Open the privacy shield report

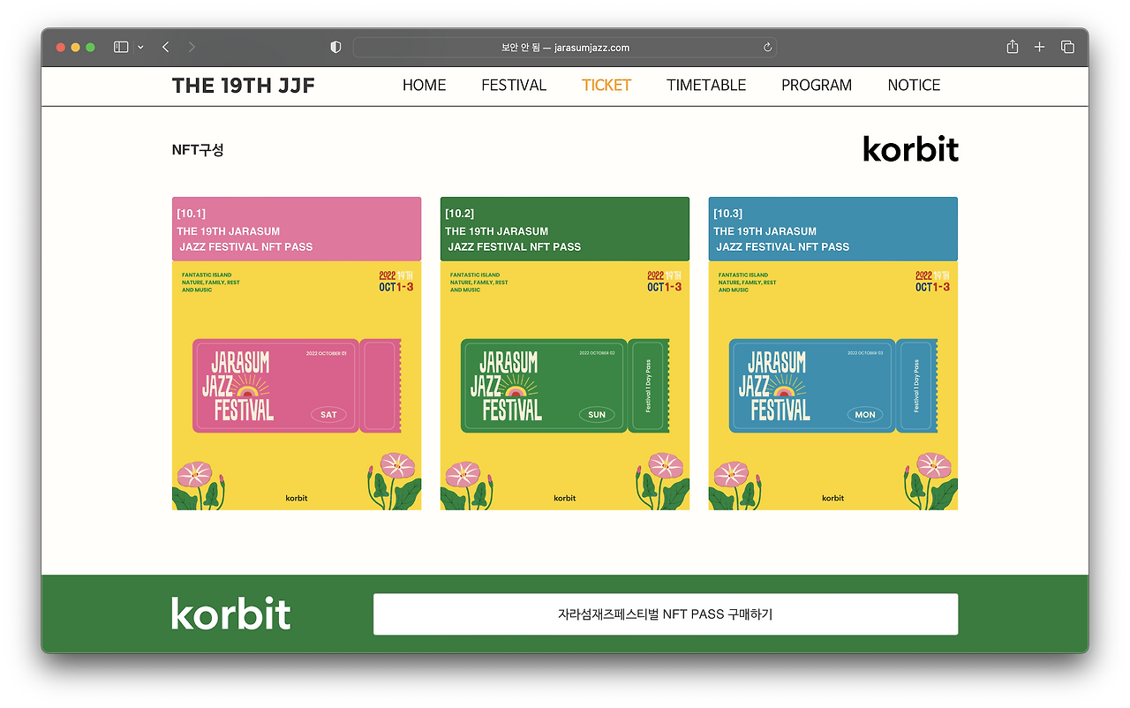pyautogui.click(x=335, y=47)
